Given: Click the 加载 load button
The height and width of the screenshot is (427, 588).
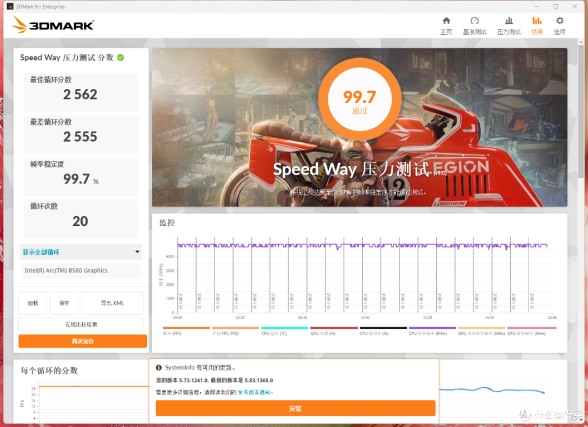Looking at the screenshot, I should (x=33, y=303).
